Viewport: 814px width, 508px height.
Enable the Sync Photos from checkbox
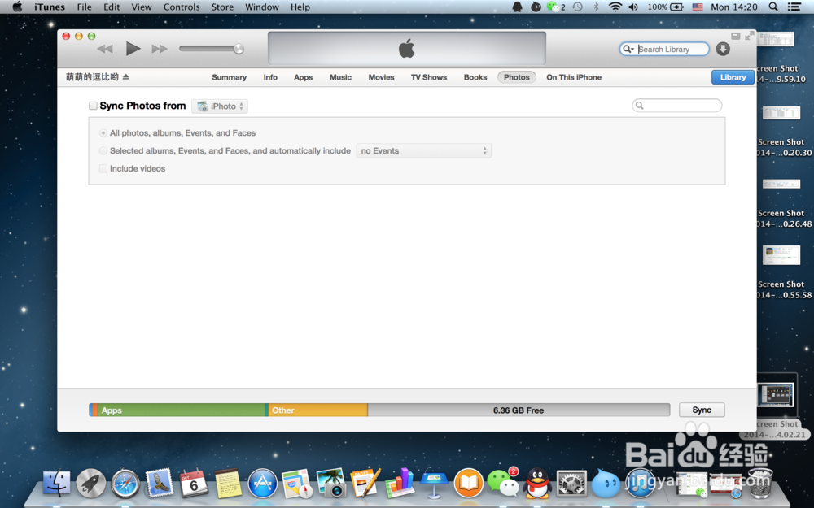pyautogui.click(x=93, y=106)
